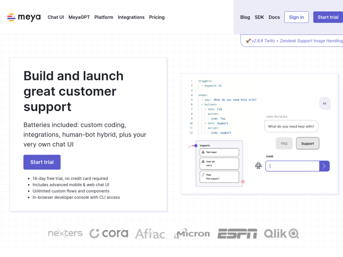This screenshot has width=343, height=257.
Task: Open the Docs link
Action: (274, 17)
